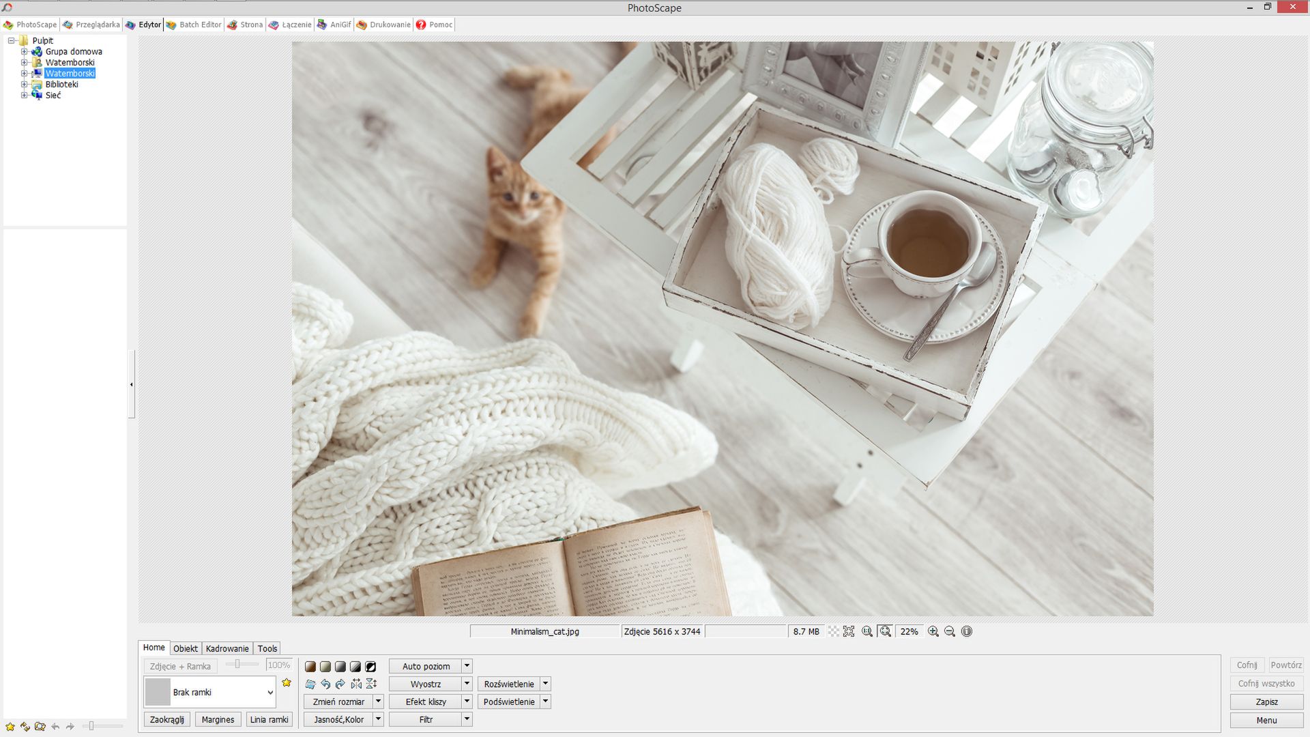Open the Podświetlenie dropdown arrow
The width and height of the screenshot is (1310, 737).
[546, 702]
